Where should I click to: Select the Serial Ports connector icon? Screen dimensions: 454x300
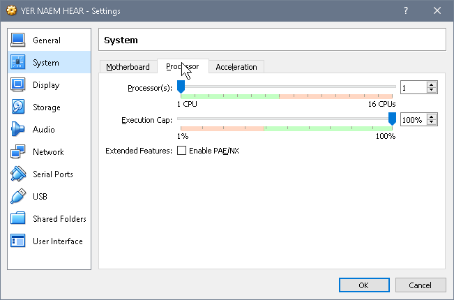(18, 174)
